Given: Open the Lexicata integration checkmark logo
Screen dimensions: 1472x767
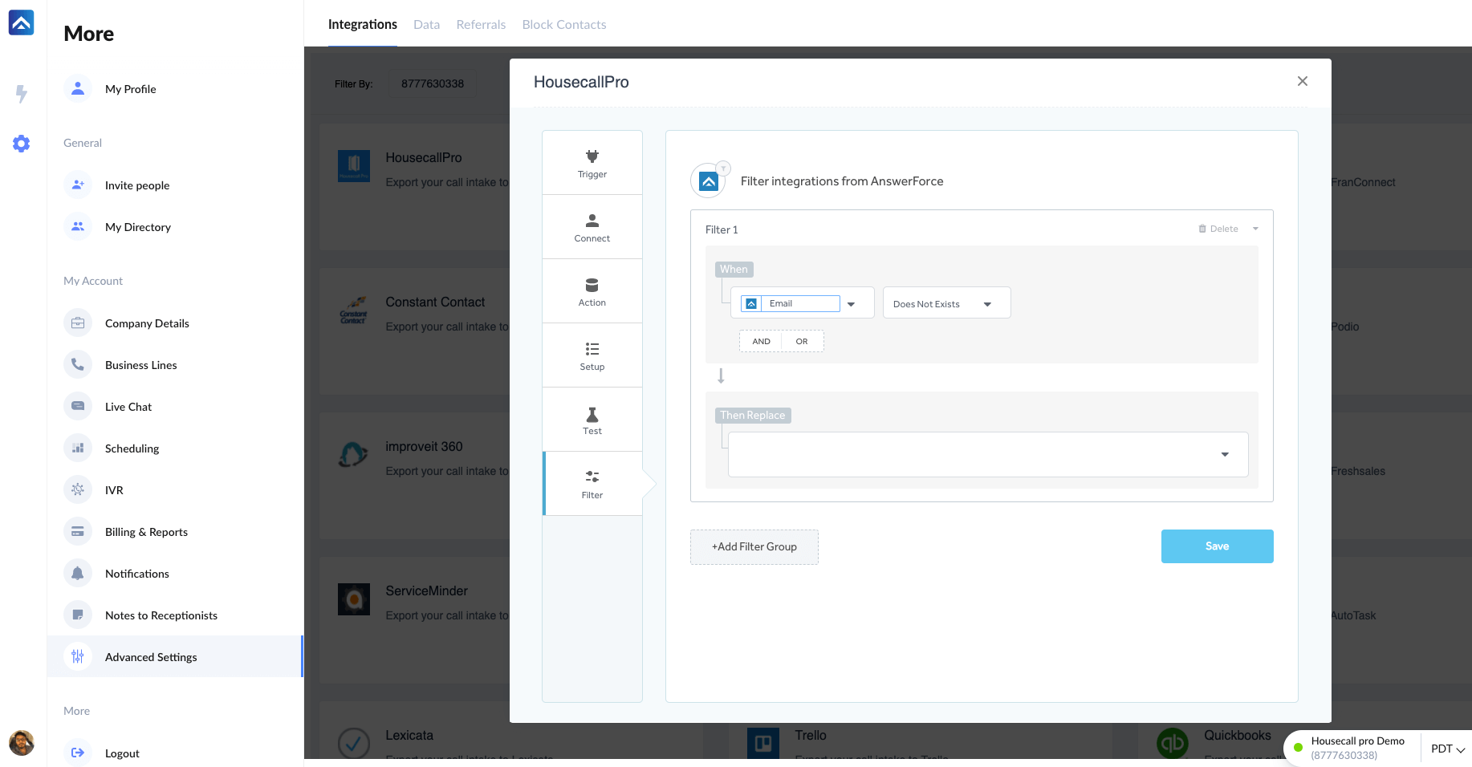Looking at the screenshot, I should click(x=353, y=743).
